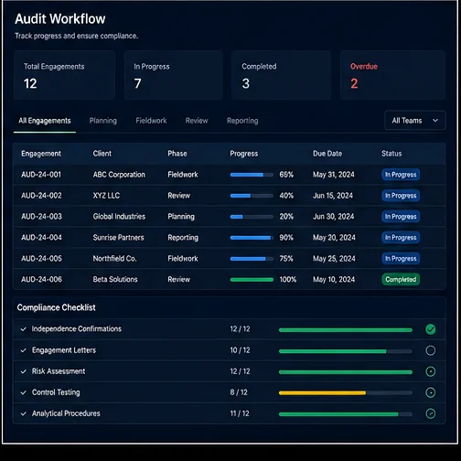Click the 40% progress bar for XYZ LLC
The width and height of the screenshot is (461, 461).
pos(252,196)
